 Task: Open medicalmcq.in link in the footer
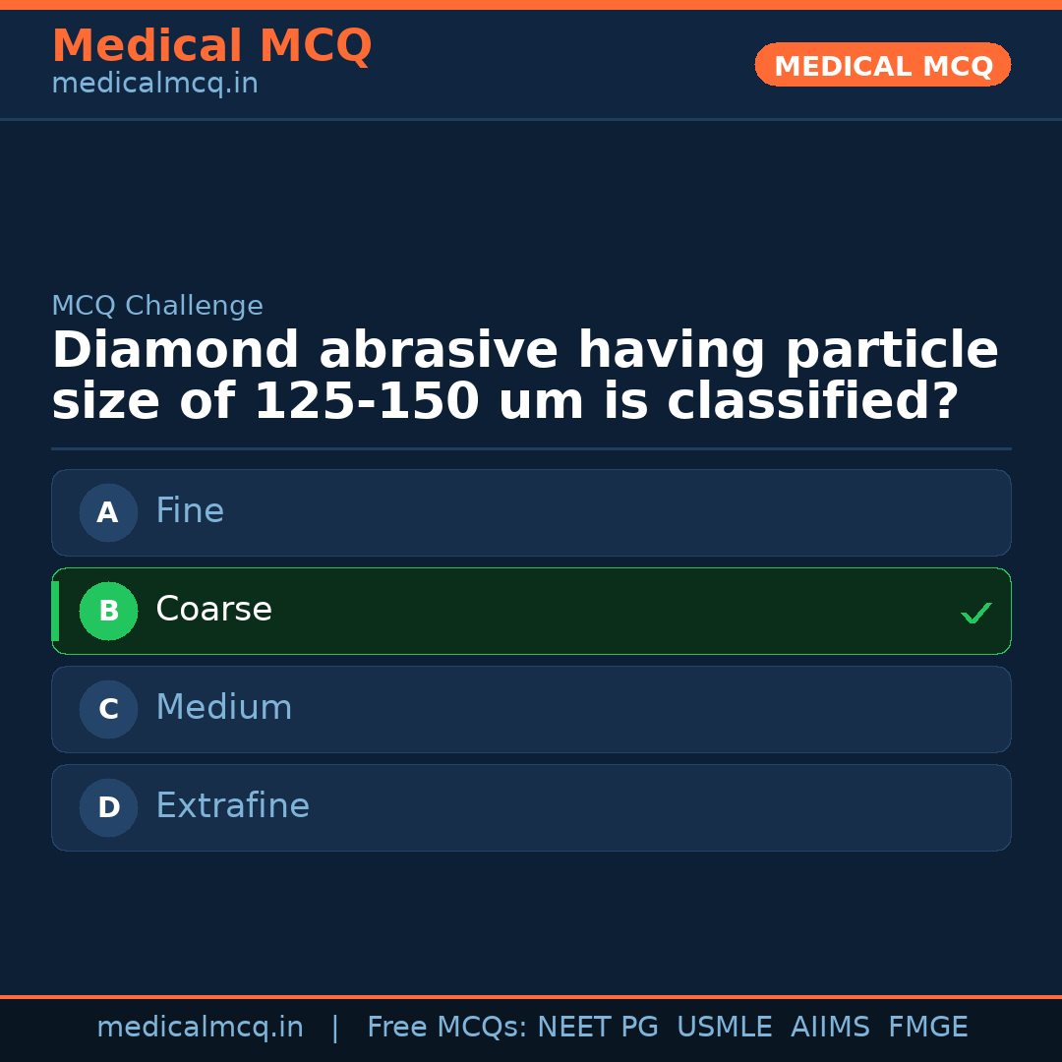tap(200, 1028)
